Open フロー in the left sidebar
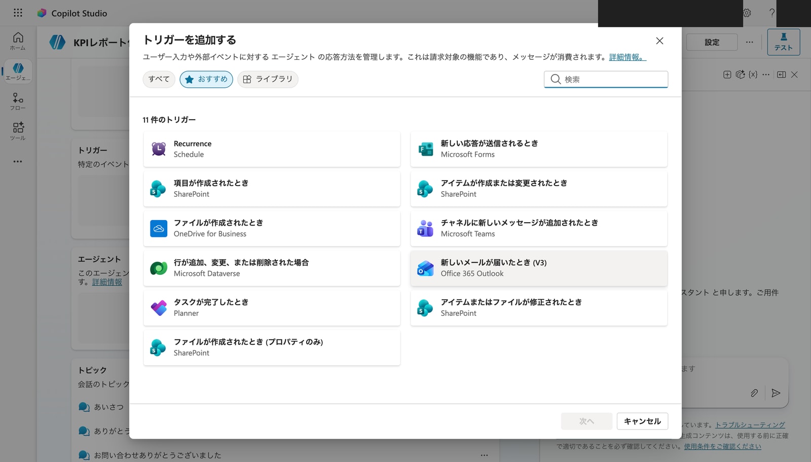The height and width of the screenshot is (462, 811). click(x=18, y=101)
